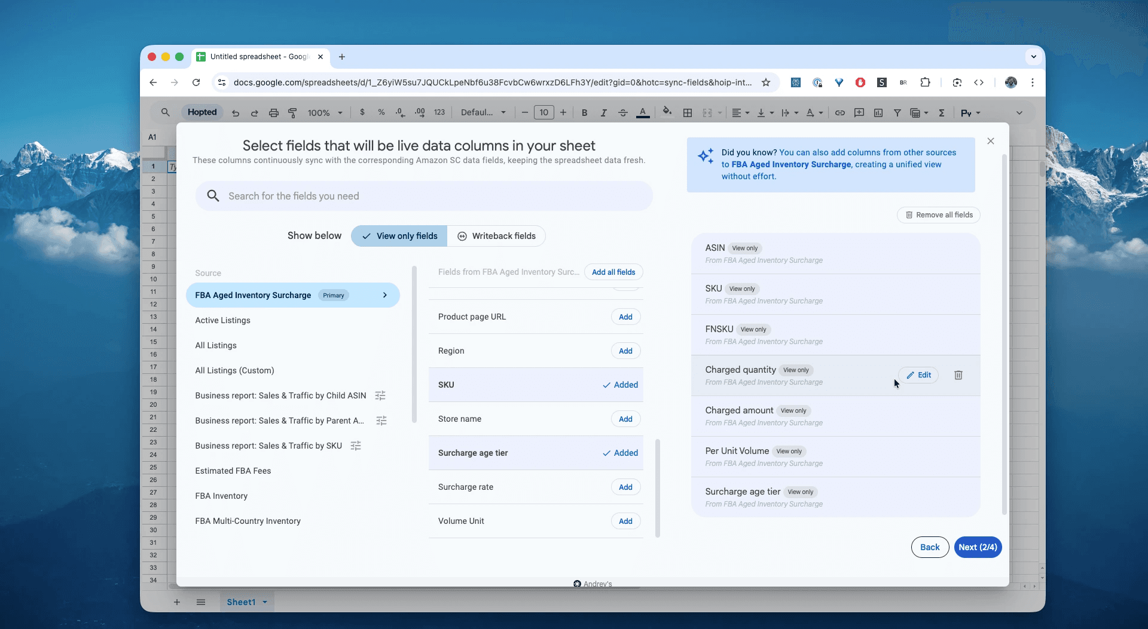This screenshot has height=629, width=1148.
Task: Click the insert chart icon
Action: pos(878,113)
